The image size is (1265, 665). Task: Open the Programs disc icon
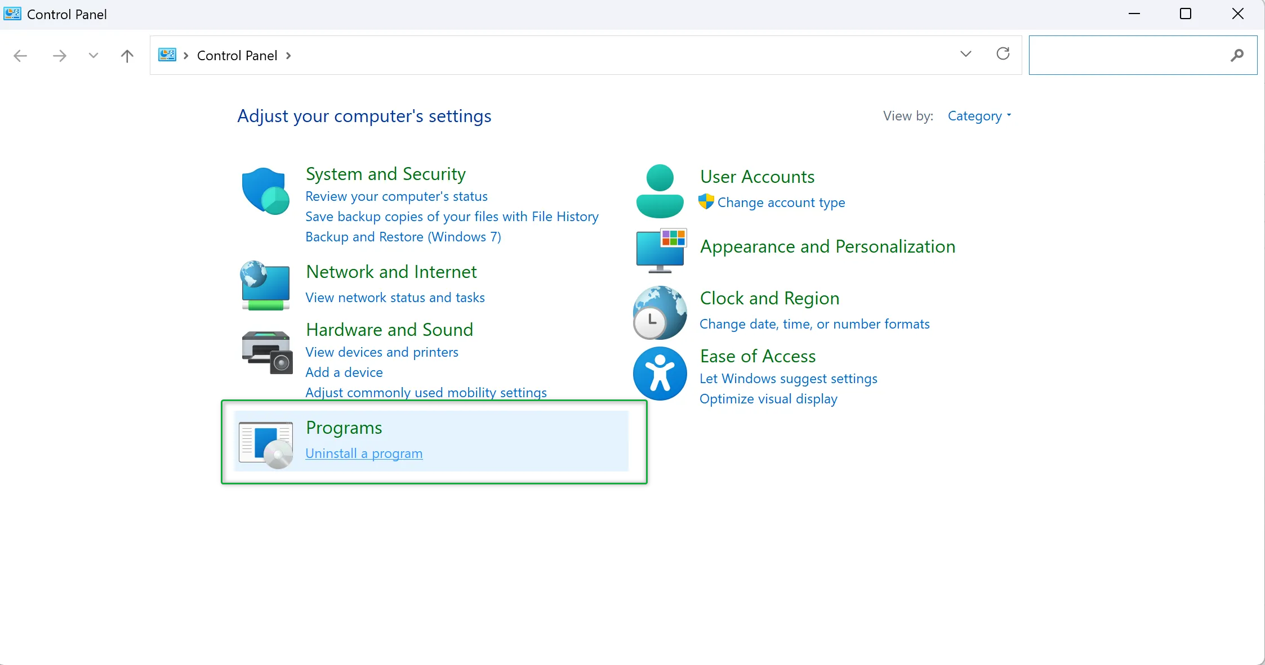(266, 445)
